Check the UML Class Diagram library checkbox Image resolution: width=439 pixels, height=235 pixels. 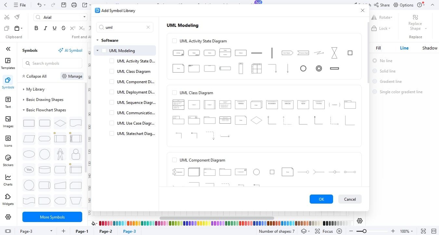click(x=174, y=93)
